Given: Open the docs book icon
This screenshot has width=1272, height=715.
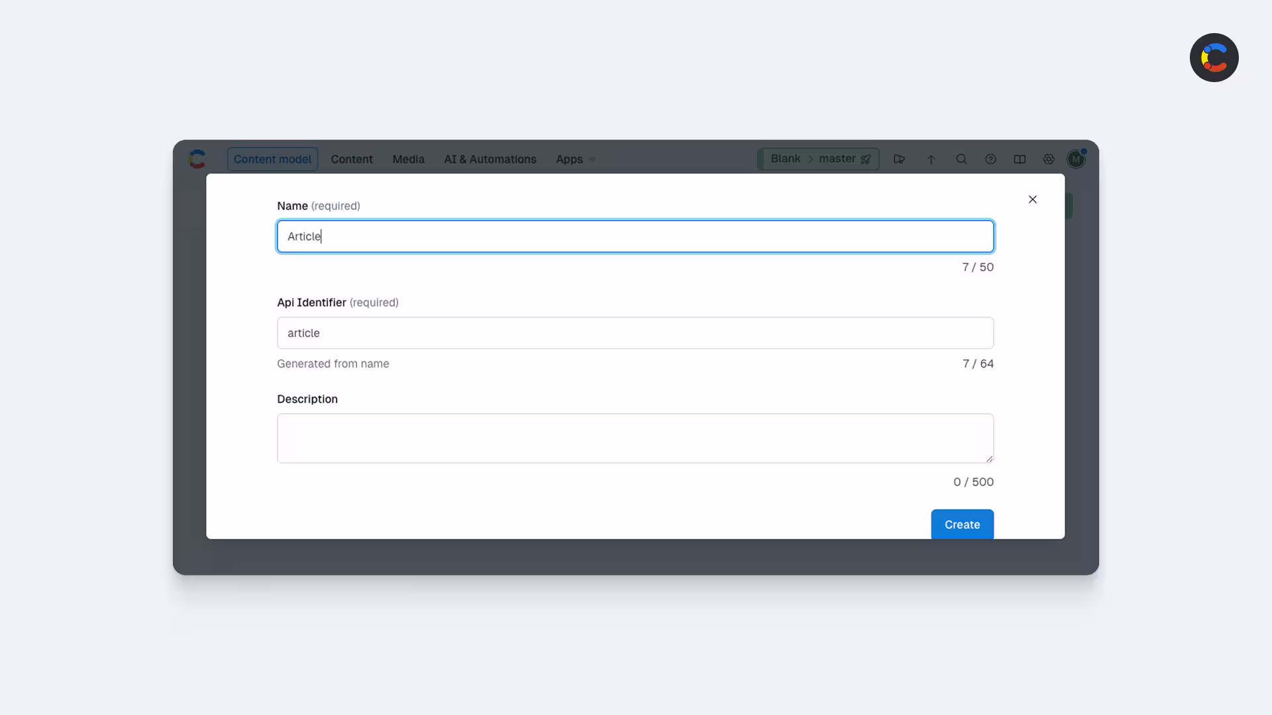Looking at the screenshot, I should click(1020, 159).
